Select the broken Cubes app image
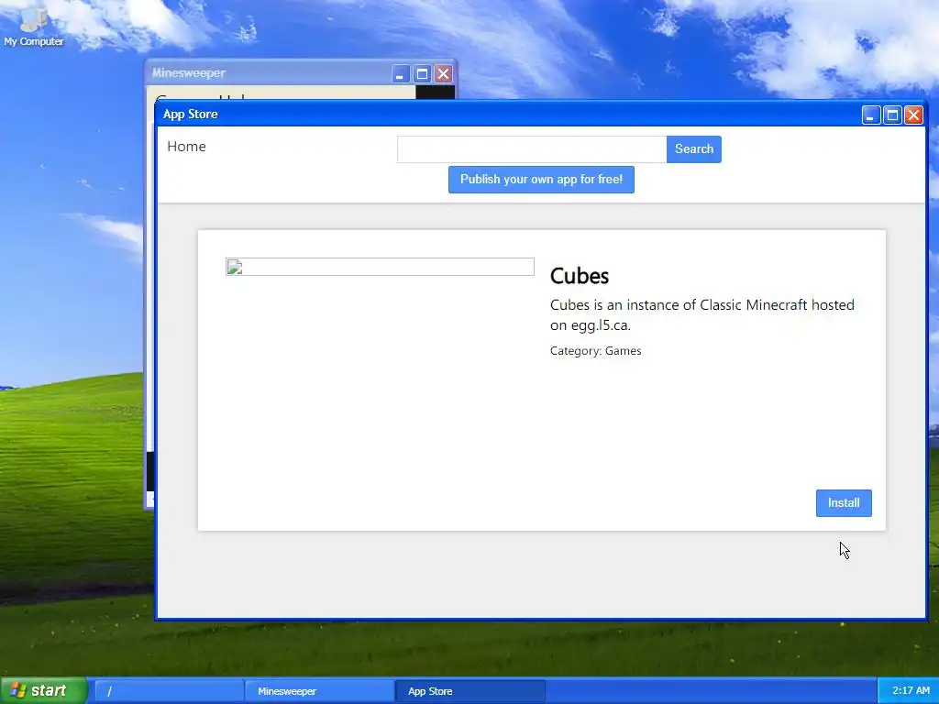939x704 pixels. (x=380, y=267)
